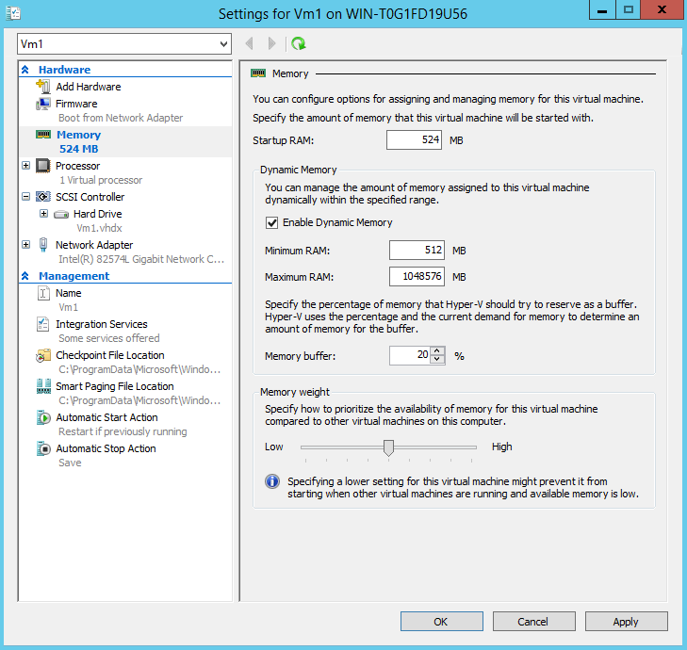
Task: Click the green refresh icon in toolbar
Action: tap(299, 43)
